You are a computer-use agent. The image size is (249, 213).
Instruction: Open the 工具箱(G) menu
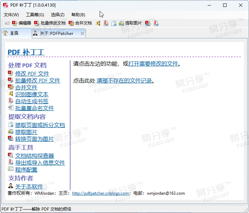[x=35, y=15]
